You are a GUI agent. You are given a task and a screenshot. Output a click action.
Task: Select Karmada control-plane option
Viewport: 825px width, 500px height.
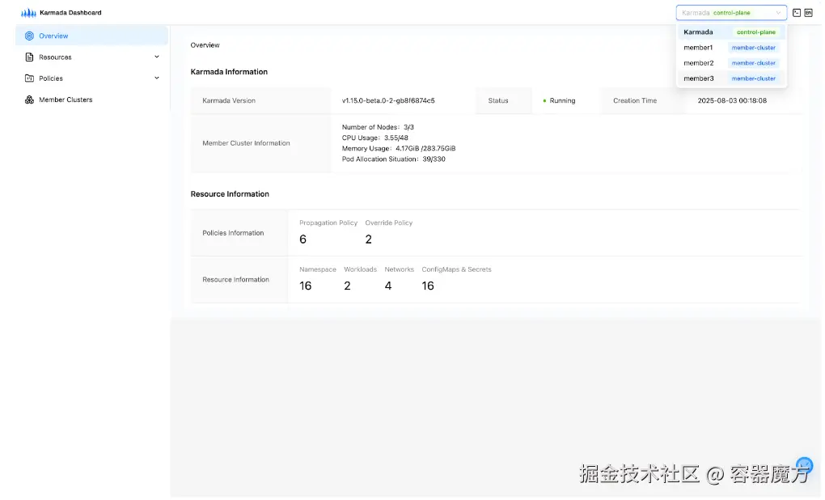click(731, 32)
